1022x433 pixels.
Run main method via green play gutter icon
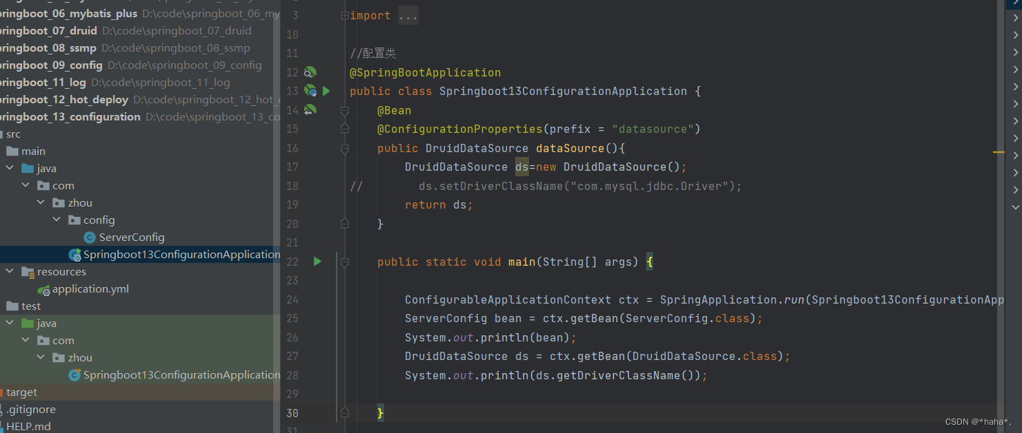point(317,262)
